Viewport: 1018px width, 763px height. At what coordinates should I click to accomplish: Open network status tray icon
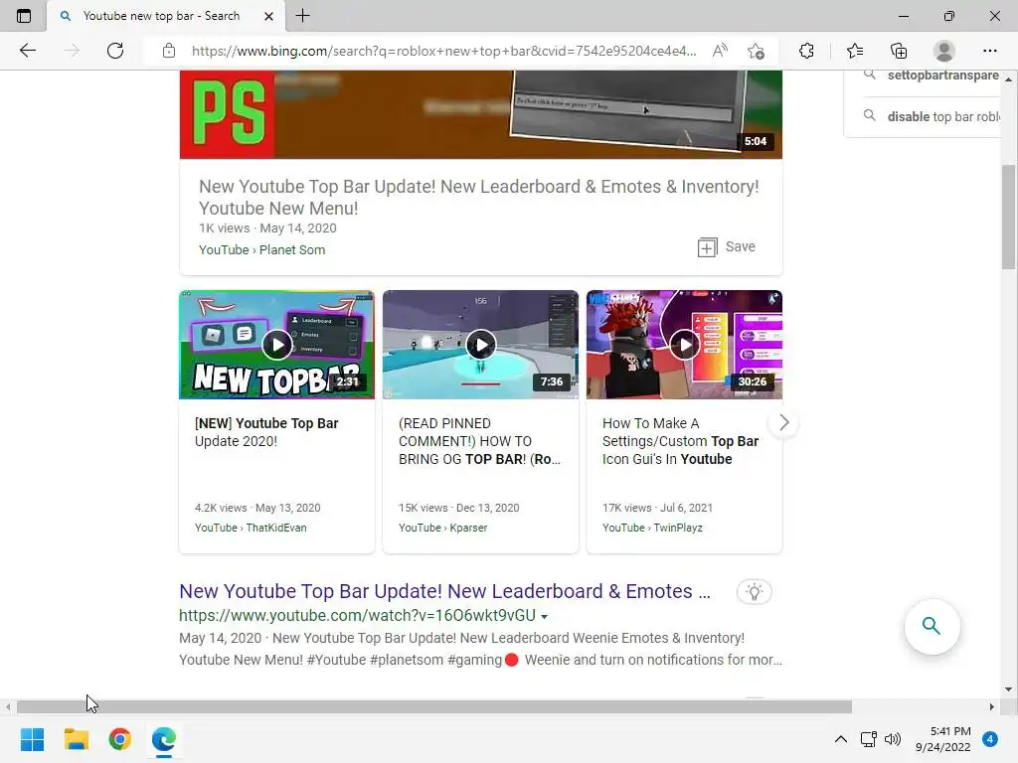(x=868, y=739)
